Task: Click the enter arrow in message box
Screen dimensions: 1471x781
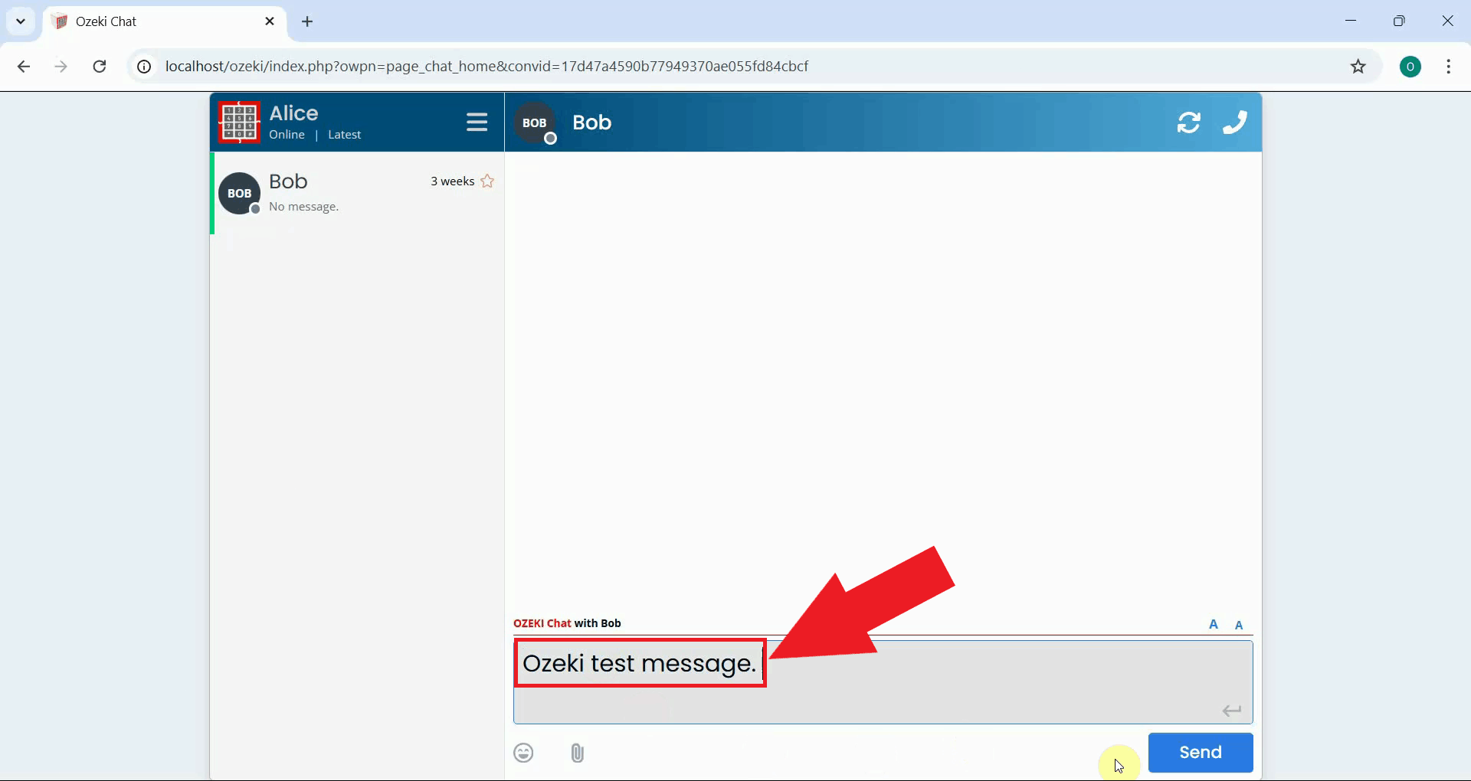Action: pyautogui.click(x=1232, y=710)
